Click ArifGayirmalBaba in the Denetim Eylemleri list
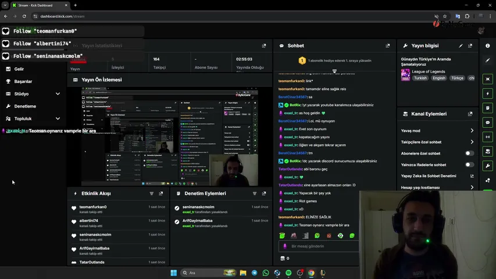The height and width of the screenshot is (279, 496). point(197,221)
